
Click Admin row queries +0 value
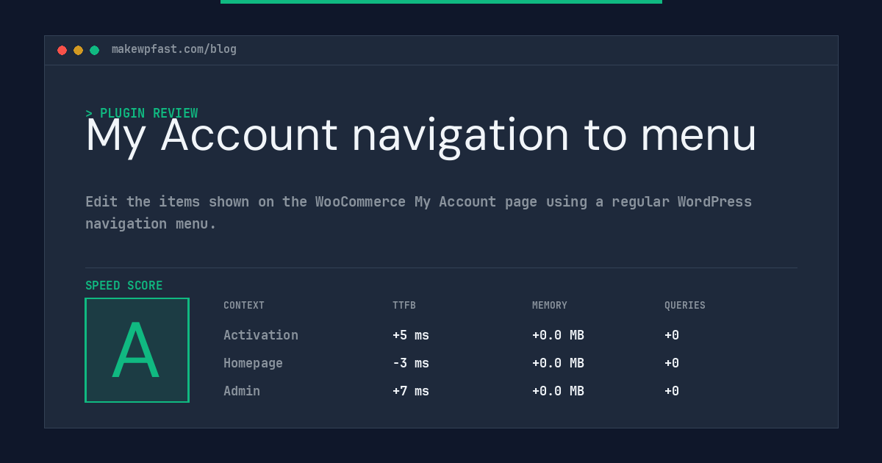coord(672,391)
